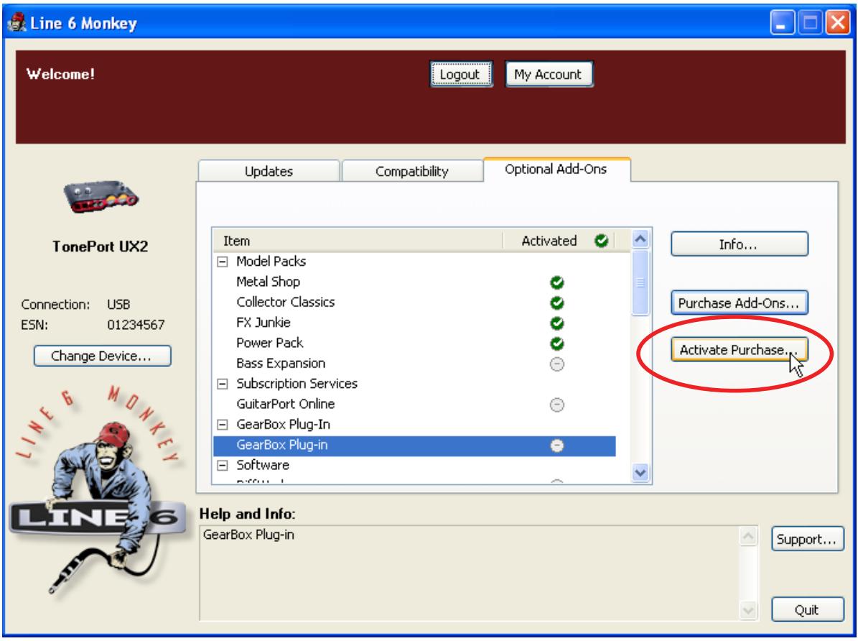
Task: Click the green check in Activated column header
Action: pos(602,241)
